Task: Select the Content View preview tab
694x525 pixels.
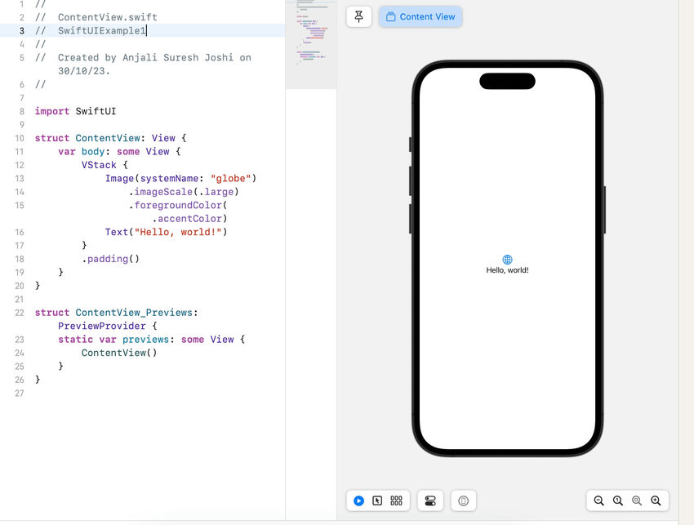Action: [420, 17]
